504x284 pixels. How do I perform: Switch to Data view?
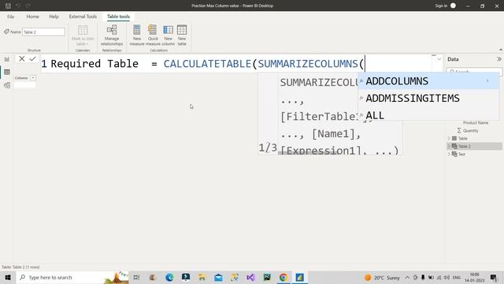[x=7, y=72]
